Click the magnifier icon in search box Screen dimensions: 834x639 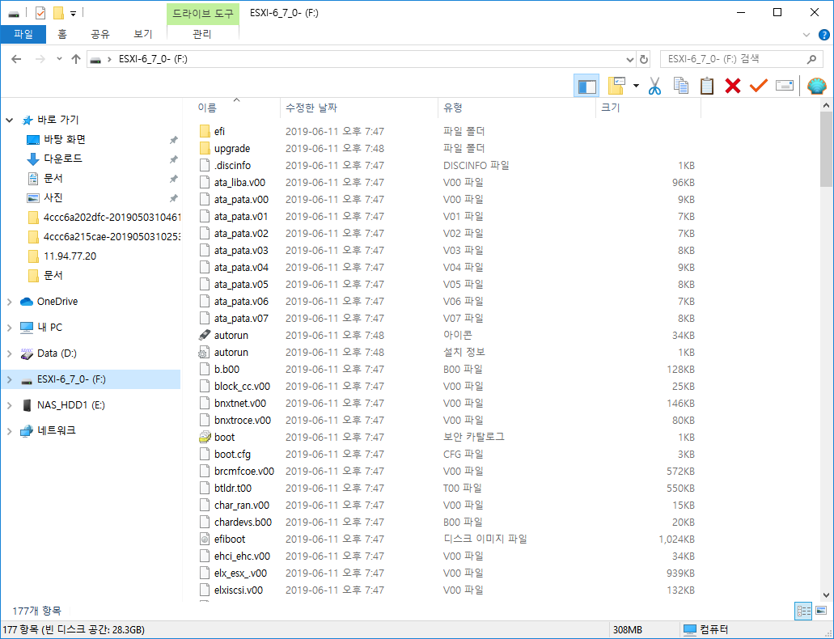tap(811, 59)
